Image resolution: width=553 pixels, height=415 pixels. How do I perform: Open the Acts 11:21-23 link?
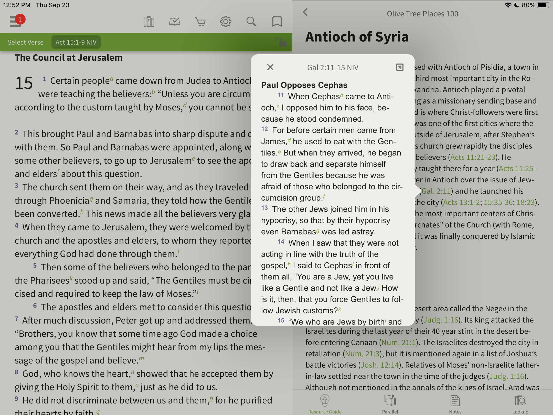(x=473, y=157)
